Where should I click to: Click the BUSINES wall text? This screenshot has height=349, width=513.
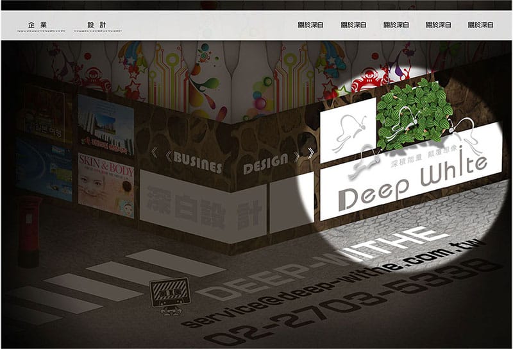(198, 162)
